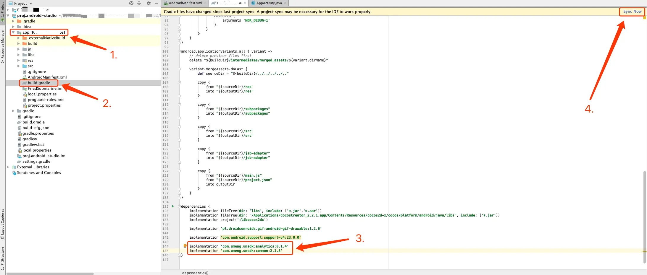Open the Project view dropdown

[31, 4]
